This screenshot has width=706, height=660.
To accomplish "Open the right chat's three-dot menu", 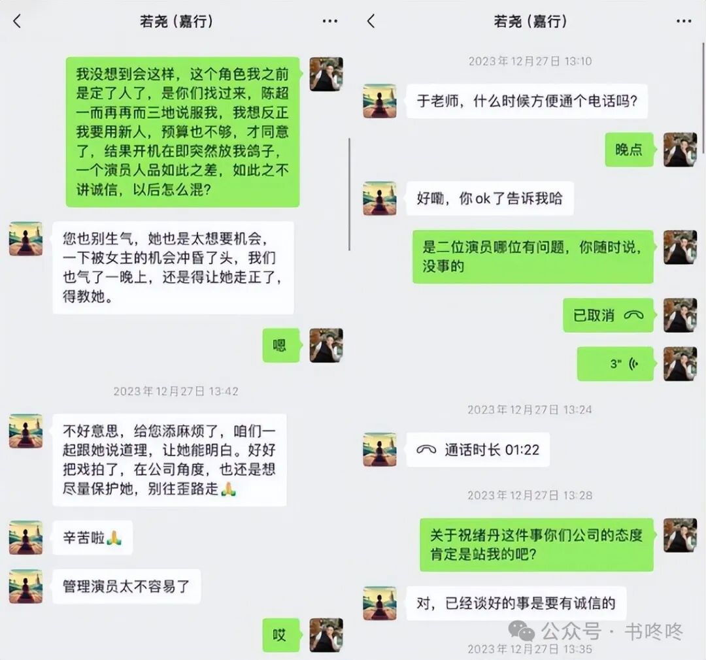I will (684, 21).
